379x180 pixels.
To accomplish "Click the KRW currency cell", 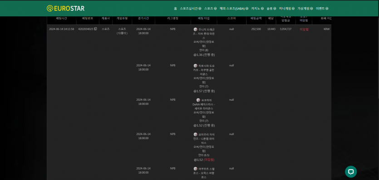I will [x=326, y=29].
